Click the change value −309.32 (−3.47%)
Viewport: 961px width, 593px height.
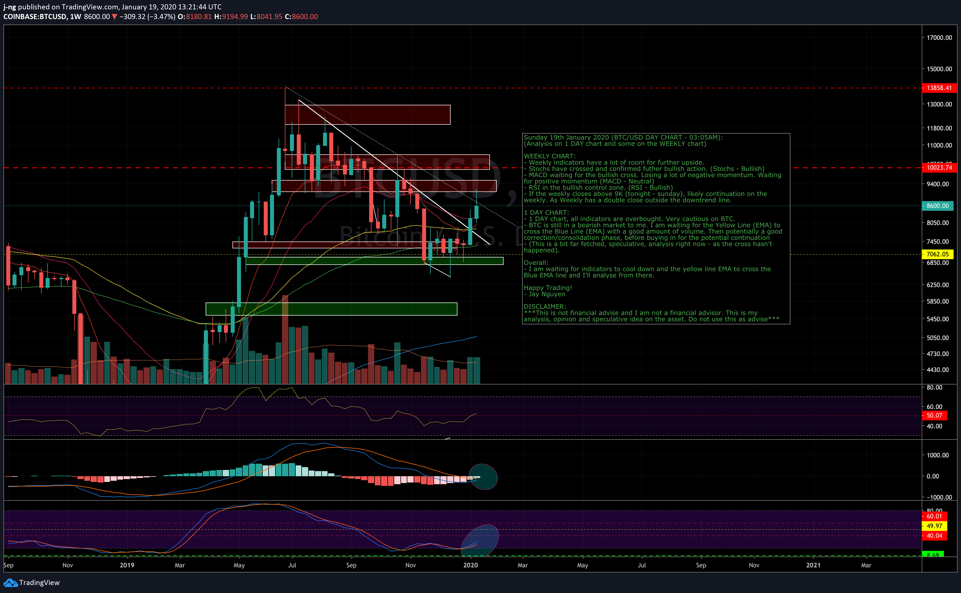click(147, 17)
